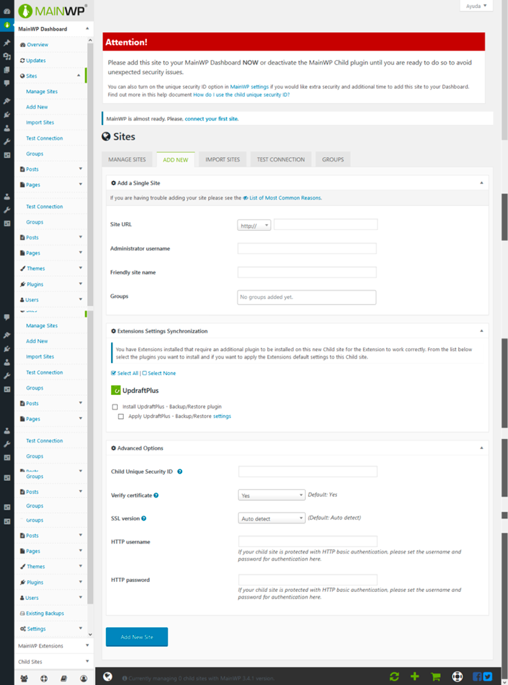Open the green shopping cart icon
The image size is (508, 685).
point(436,677)
